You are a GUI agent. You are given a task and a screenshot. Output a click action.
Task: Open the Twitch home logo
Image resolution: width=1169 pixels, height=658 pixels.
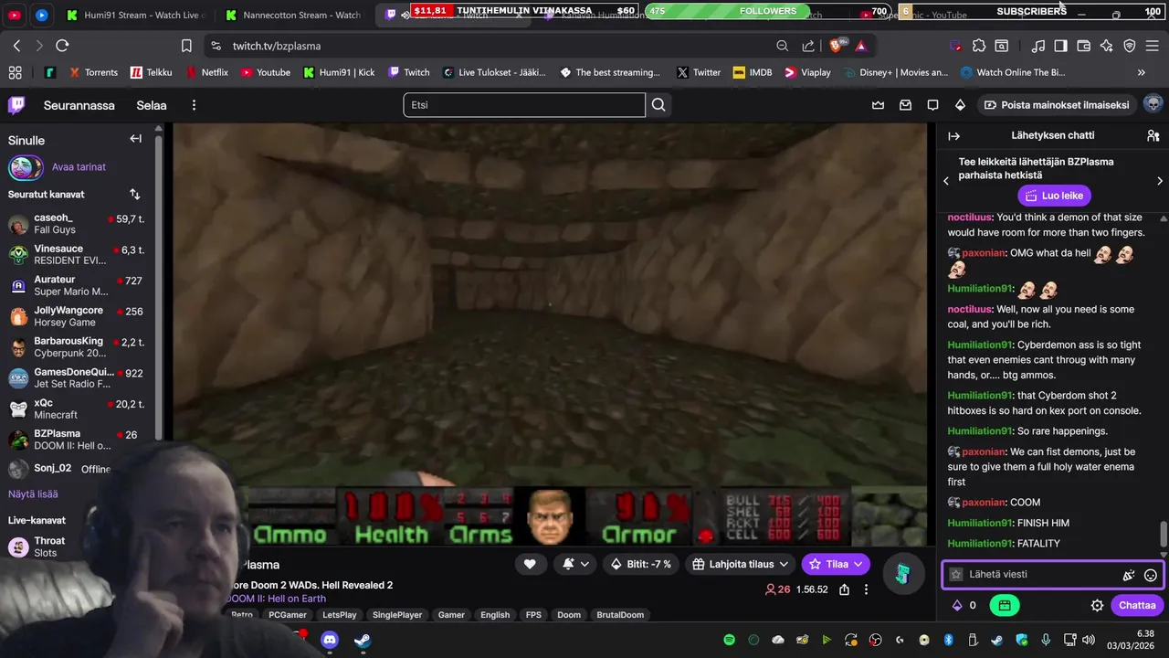coord(16,105)
